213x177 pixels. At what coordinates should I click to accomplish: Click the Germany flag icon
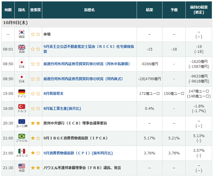(22, 92)
